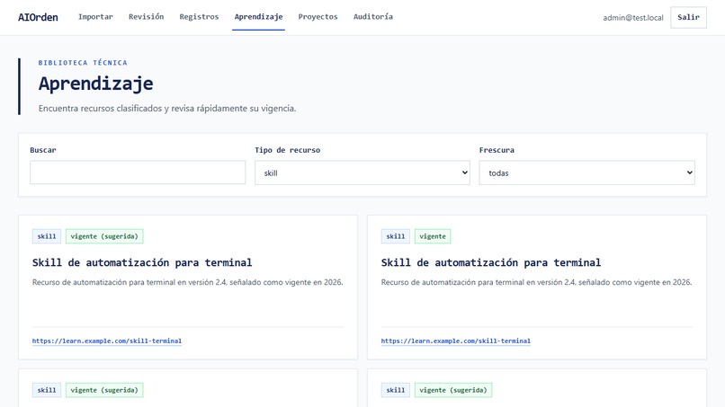Image resolution: width=725 pixels, height=407 pixels.
Task: Open skill-terminal link in the vigente card
Action: coord(455,341)
